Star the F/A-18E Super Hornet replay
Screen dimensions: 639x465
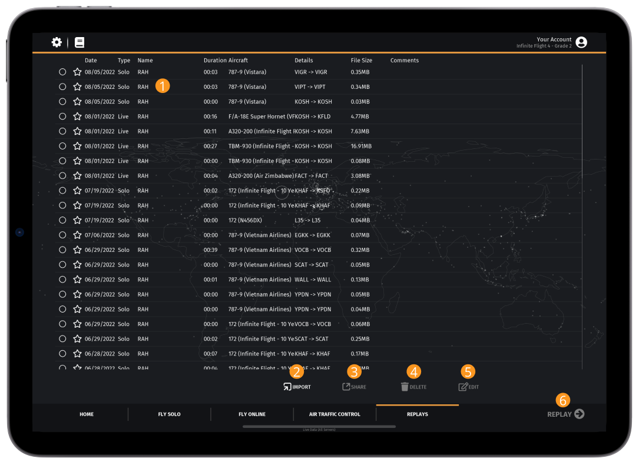[x=77, y=117]
